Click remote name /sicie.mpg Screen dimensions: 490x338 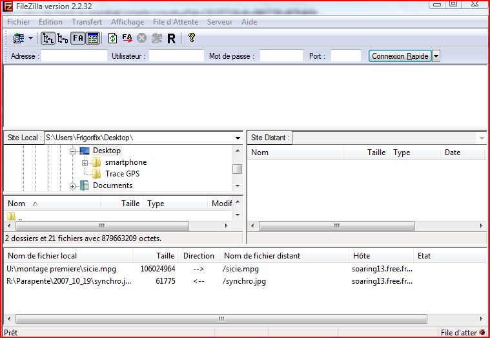pyautogui.click(x=241, y=269)
